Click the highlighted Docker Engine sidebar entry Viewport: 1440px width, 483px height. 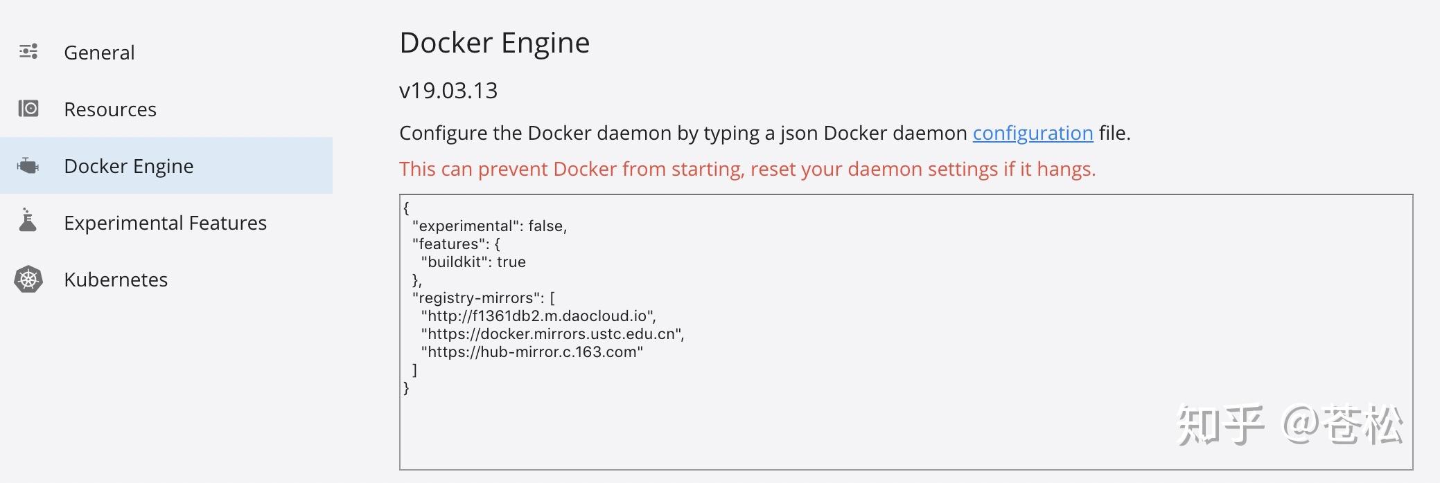coord(129,165)
